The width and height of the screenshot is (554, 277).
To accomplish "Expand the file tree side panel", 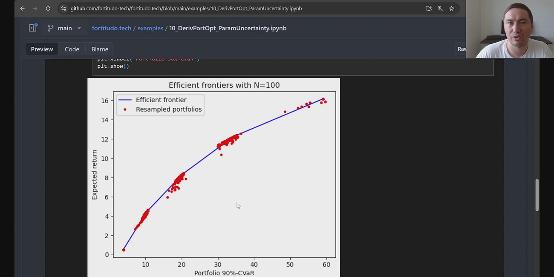I will point(33,28).
